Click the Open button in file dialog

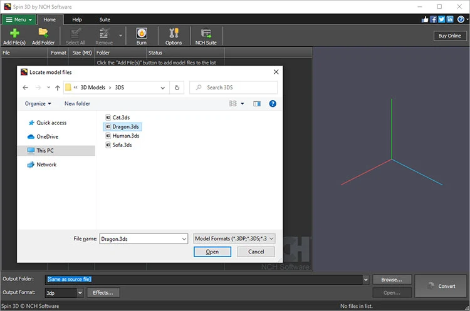pos(212,252)
